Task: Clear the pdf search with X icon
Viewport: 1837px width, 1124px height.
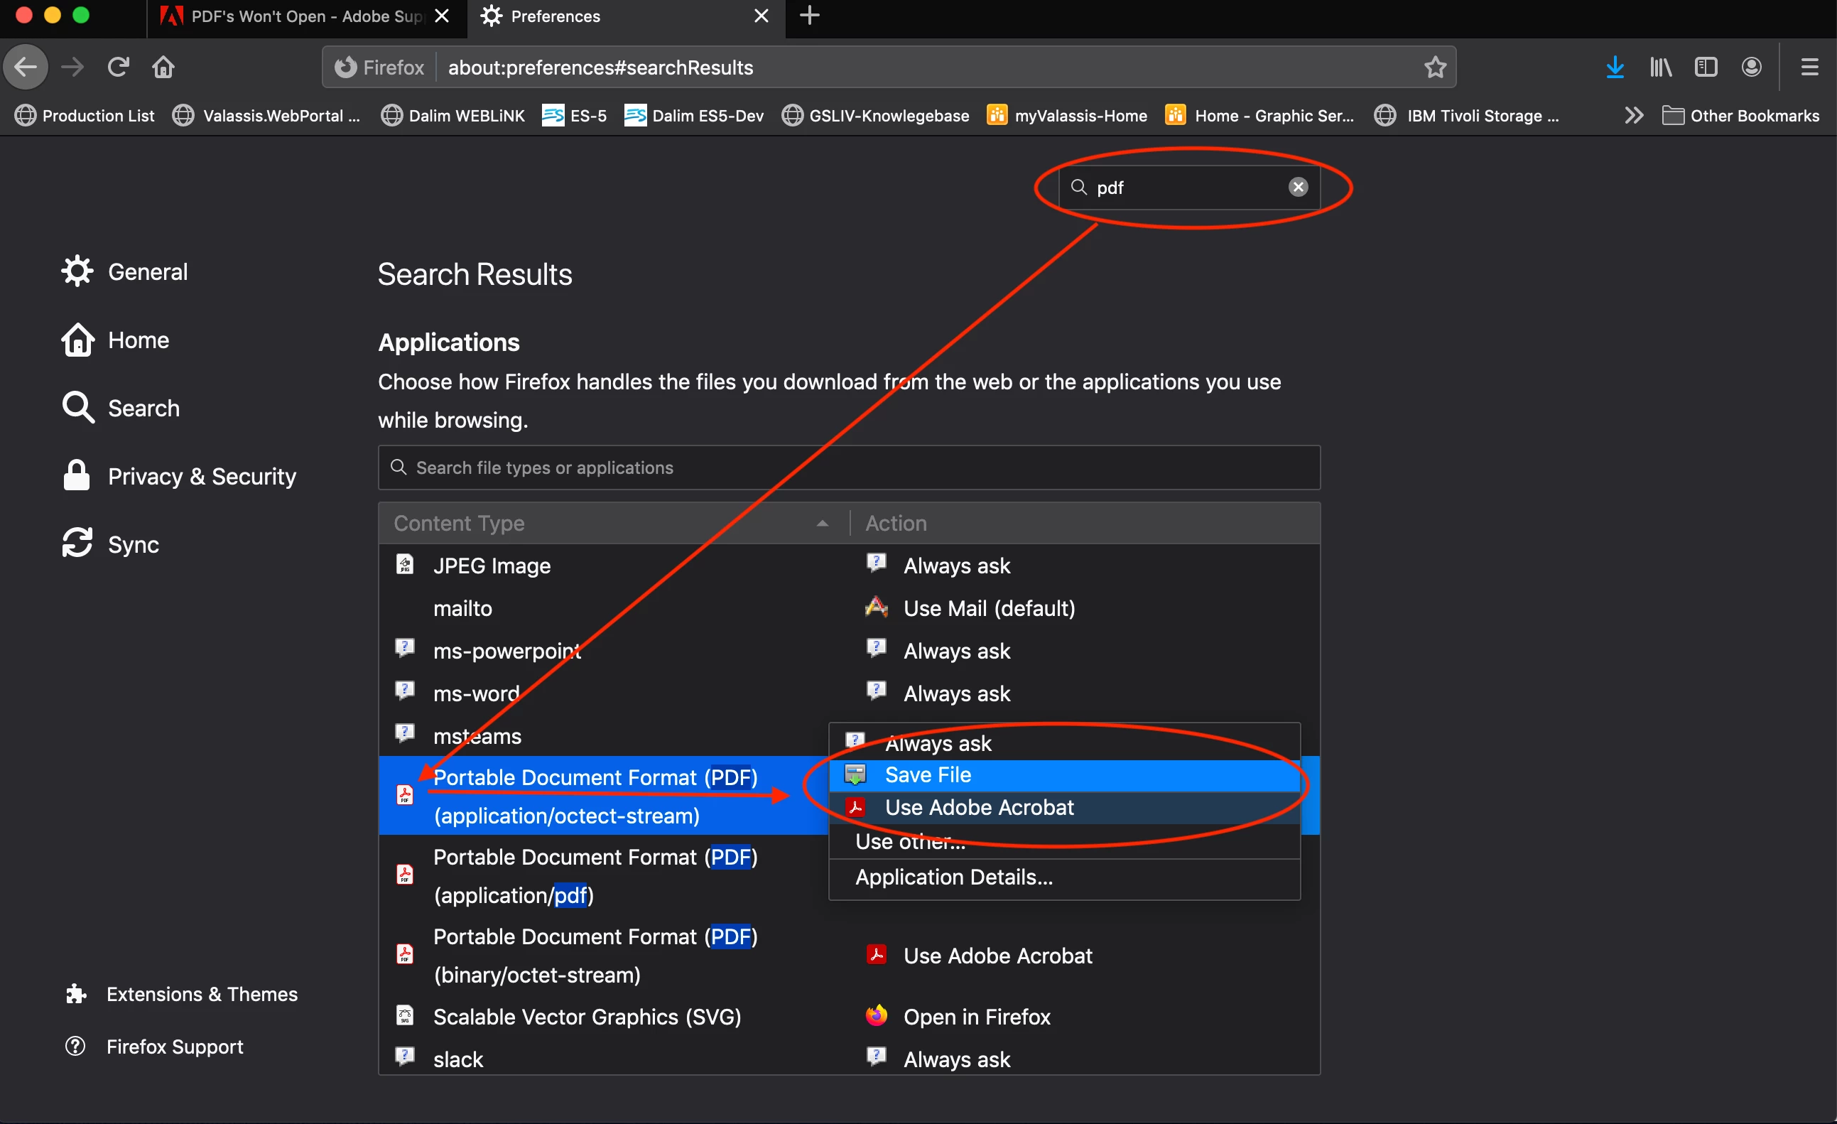Action: pyautogui.click(x=1298, y=186)
